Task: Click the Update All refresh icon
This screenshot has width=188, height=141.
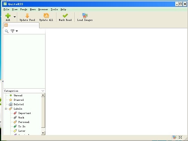Action: coord(46,16)
